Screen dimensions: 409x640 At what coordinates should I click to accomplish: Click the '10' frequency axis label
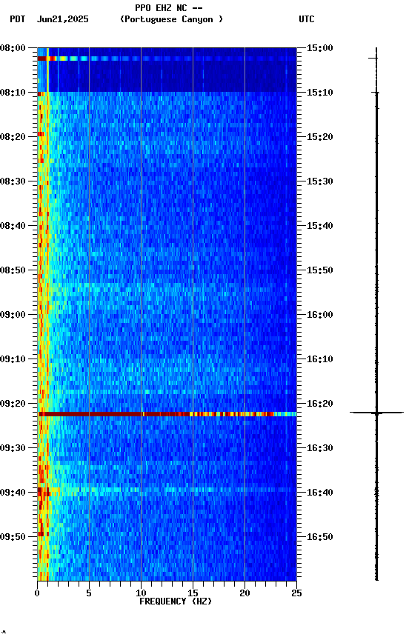141,593
